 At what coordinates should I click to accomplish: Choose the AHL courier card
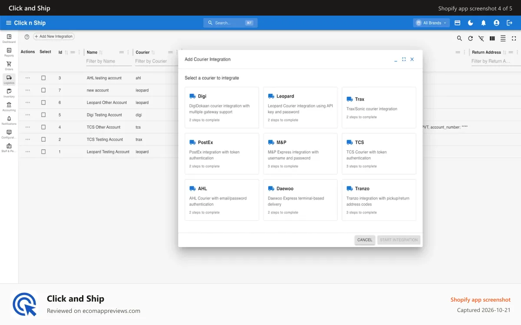pyautogui.click(x=222, y=200)
